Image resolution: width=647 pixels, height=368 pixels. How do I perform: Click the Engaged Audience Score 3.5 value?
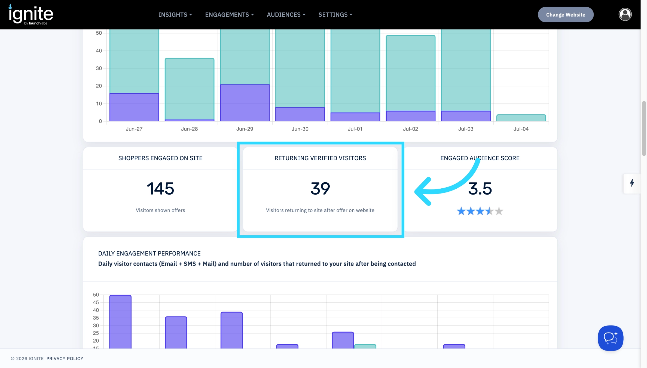(480, 189)
